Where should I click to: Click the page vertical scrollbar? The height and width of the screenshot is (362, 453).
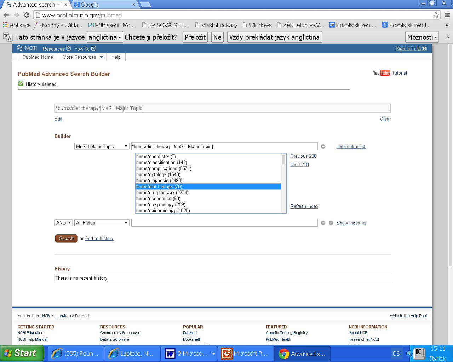click(x=450, y=155)
